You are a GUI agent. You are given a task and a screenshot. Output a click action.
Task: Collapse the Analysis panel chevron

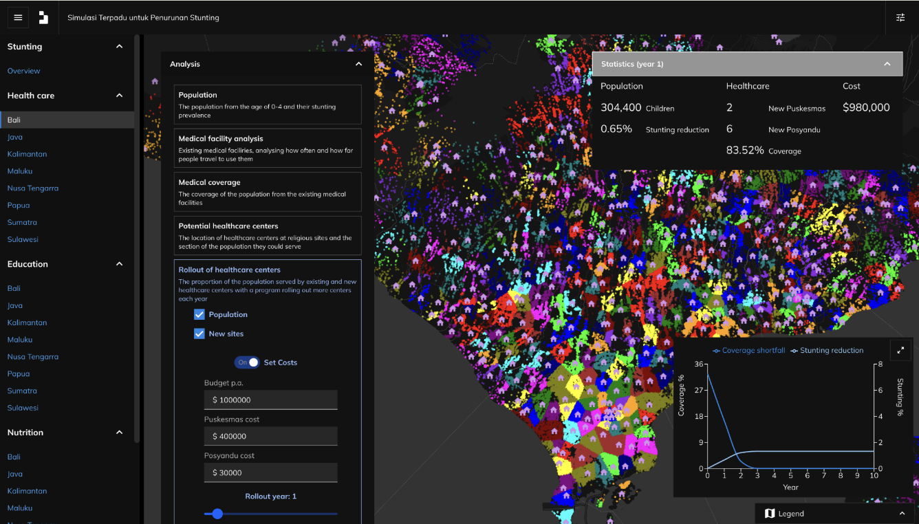(358, 64)
